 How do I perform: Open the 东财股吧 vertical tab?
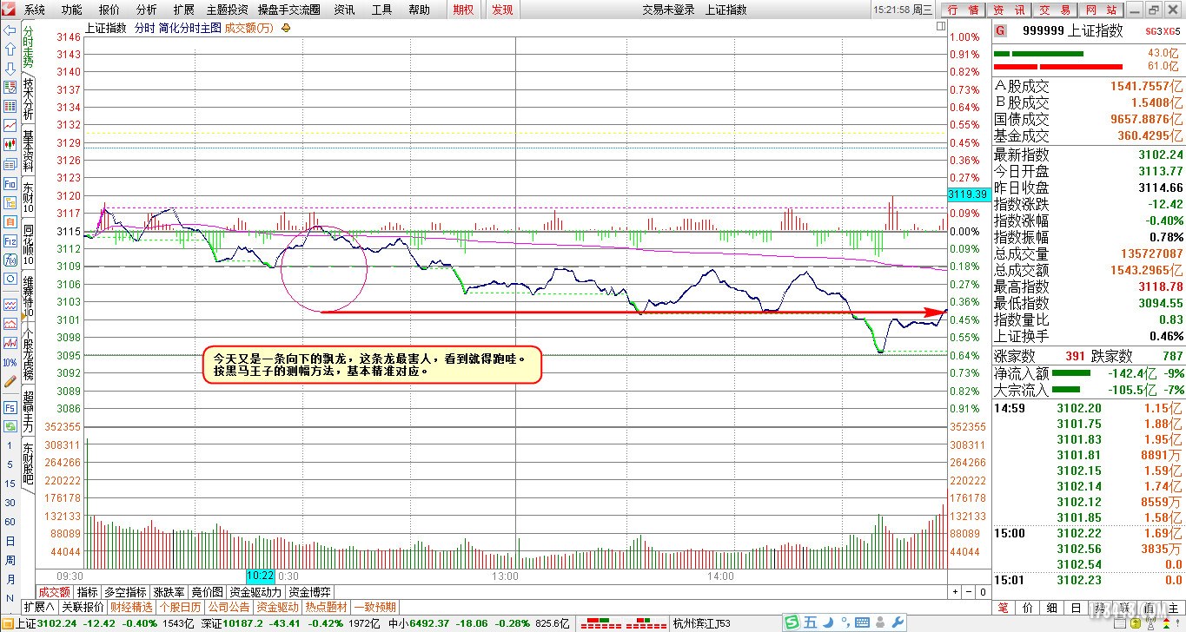click(x=28, y=464)
